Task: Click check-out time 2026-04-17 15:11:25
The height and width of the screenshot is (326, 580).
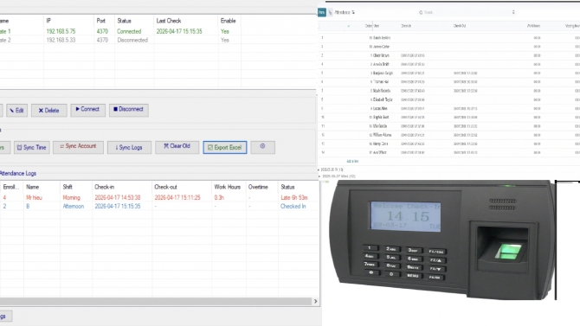Action: 177,197
